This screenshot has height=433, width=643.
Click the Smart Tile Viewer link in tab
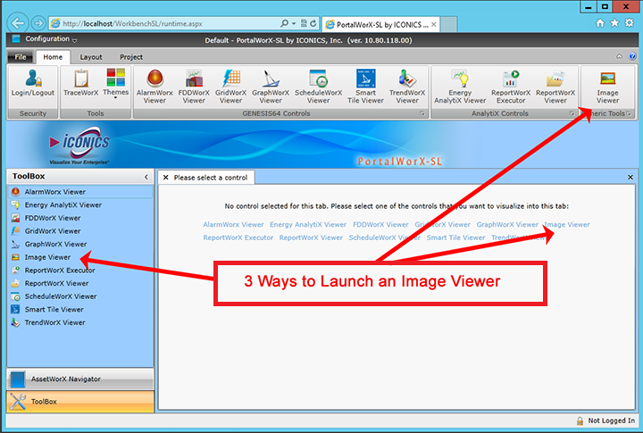[x=455, y=237]
